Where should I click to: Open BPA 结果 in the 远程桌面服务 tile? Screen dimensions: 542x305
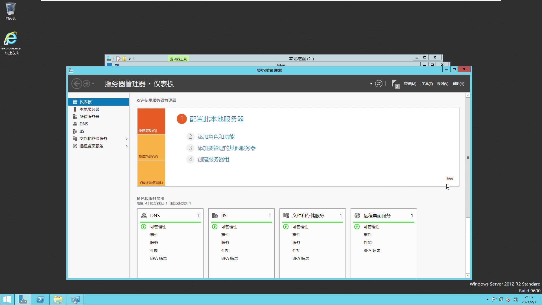tap(372, 250)
